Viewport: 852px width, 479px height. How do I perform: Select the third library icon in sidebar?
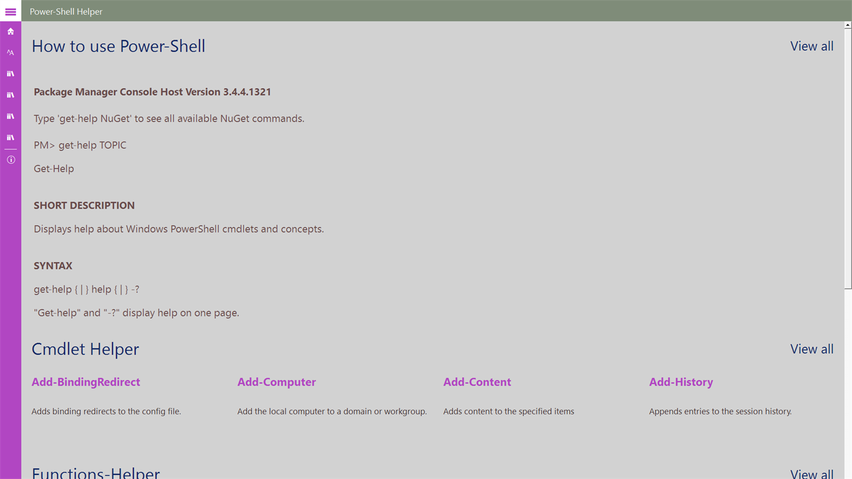pos(11,116)
